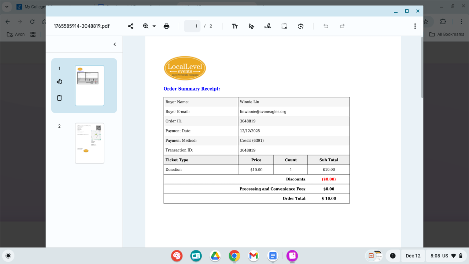
Task: Open Gmail from the shelf
Action: [x=254, y=256]
